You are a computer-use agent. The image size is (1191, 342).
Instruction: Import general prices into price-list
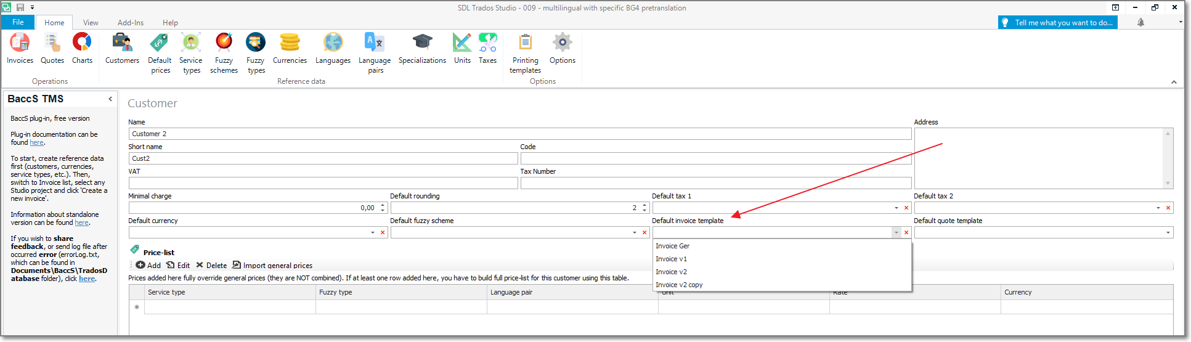coord(272,265)
